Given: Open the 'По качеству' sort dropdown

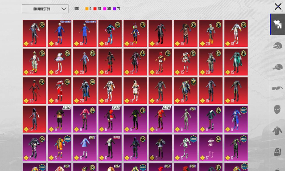Looking at the screenshot, I should pos(45,9).
